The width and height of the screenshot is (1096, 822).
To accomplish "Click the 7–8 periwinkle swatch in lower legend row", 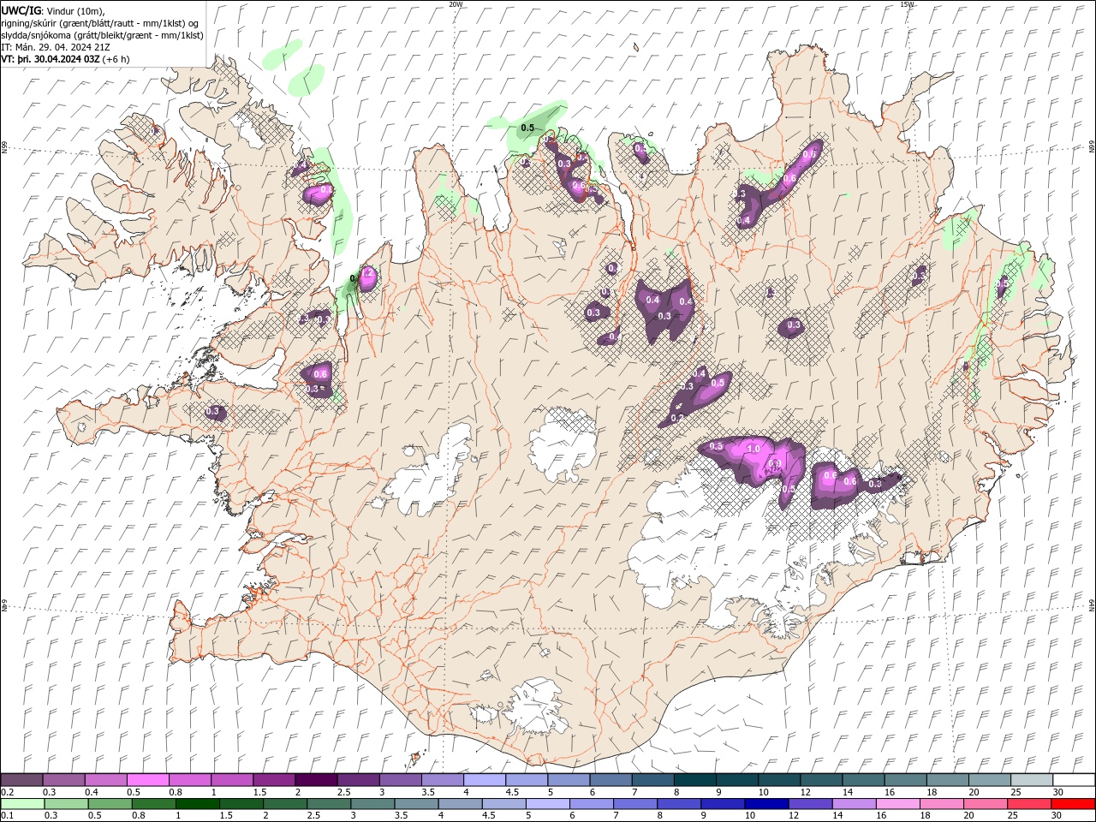I will [635, 804].
